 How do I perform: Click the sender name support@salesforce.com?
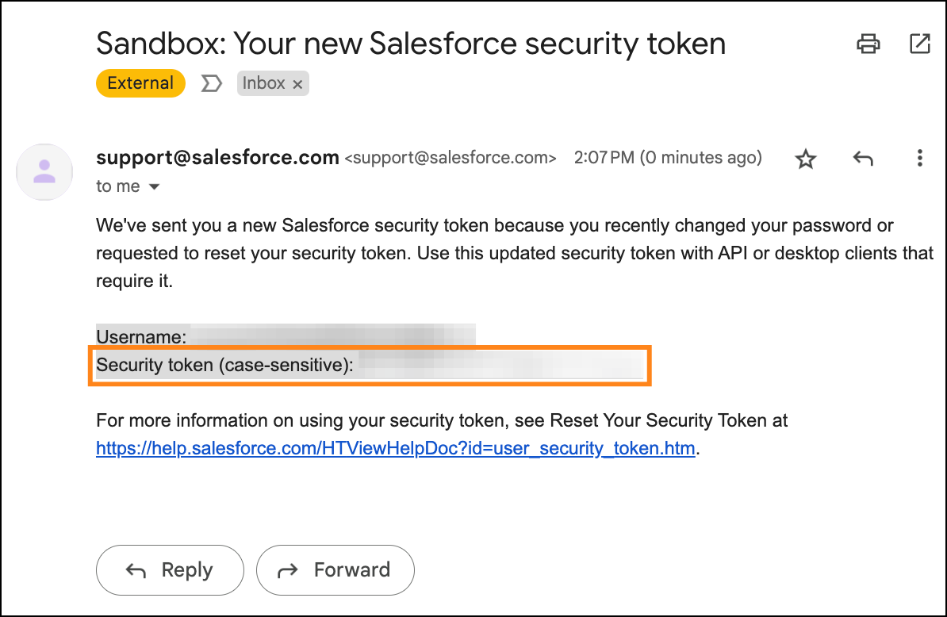tap(217, 158)
